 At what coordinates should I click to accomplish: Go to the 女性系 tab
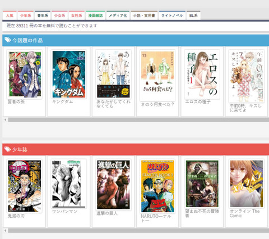coord(77,16)
